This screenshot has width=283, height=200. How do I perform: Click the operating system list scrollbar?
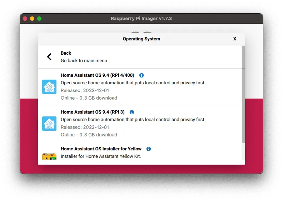[243, 94]
